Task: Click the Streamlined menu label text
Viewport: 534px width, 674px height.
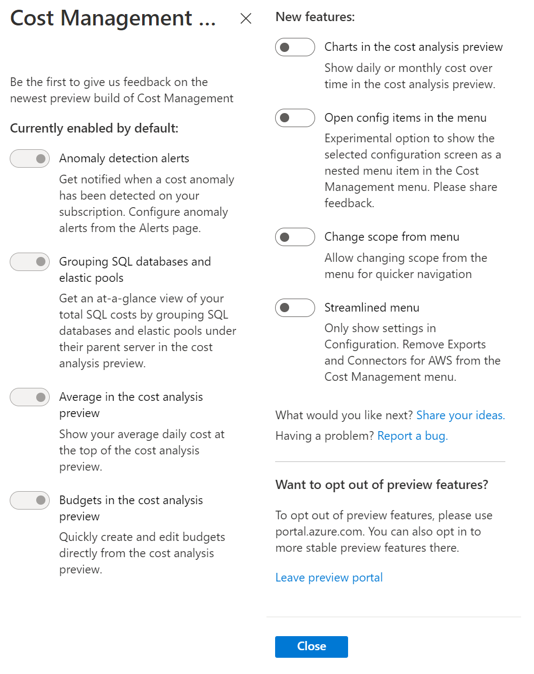Action: 372,308
